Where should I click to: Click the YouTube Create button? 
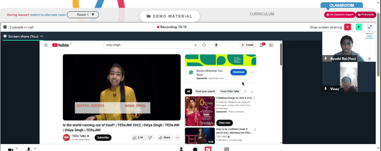(x=247, y=45)
